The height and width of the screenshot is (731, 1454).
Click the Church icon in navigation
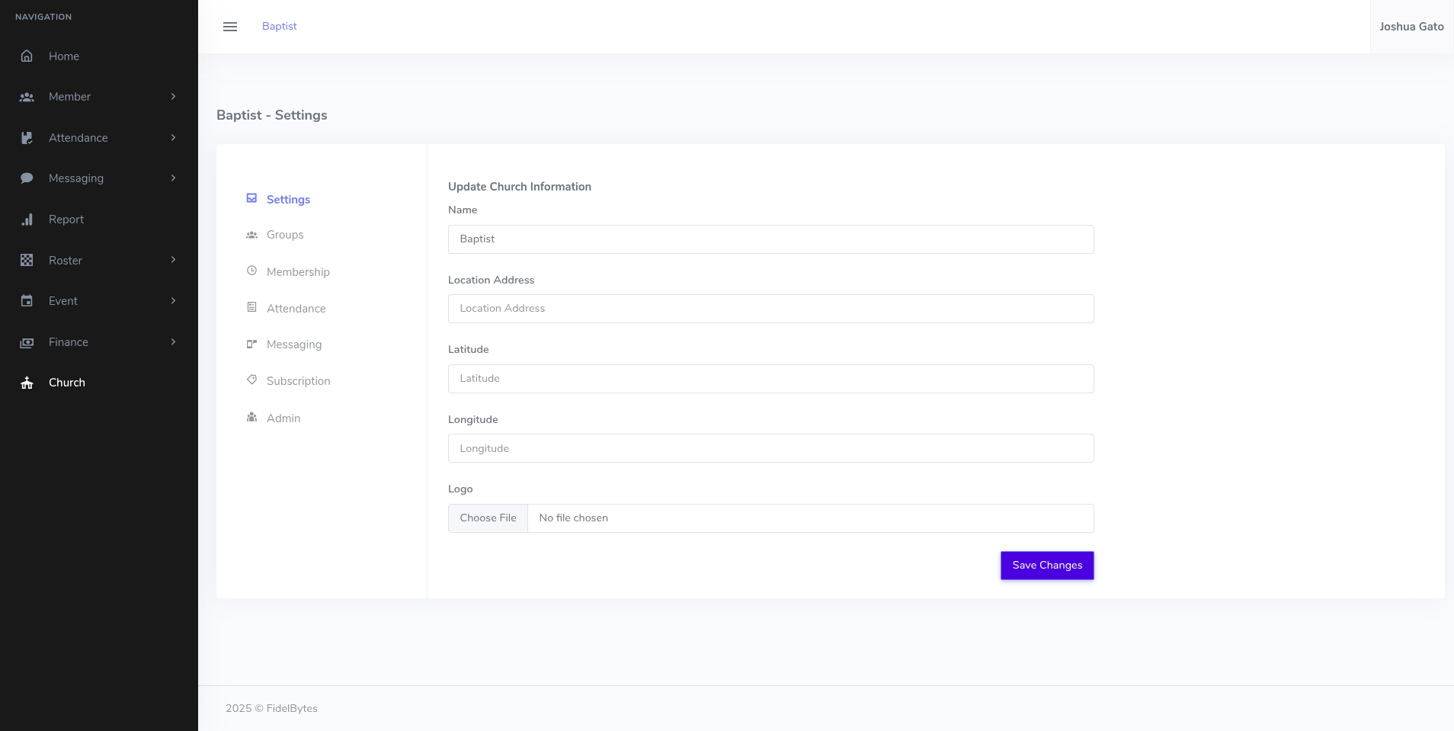coord(27,383)
